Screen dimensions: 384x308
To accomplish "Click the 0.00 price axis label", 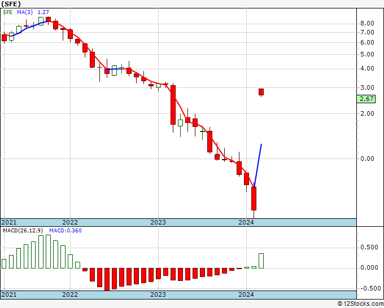I will [x=367, y=159].
